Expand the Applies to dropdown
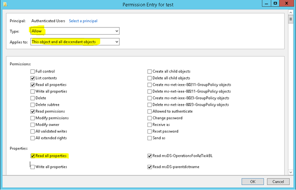296x190 pixels. click(x=74, y=42)
